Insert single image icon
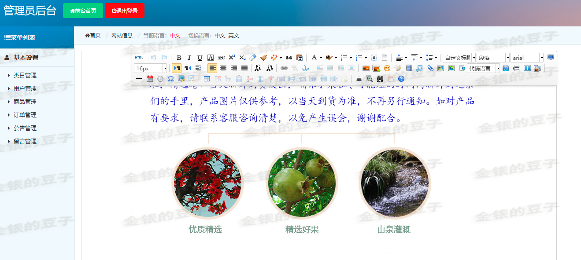The height and width of the screenshot is (260, 581). tap(366, 68)
